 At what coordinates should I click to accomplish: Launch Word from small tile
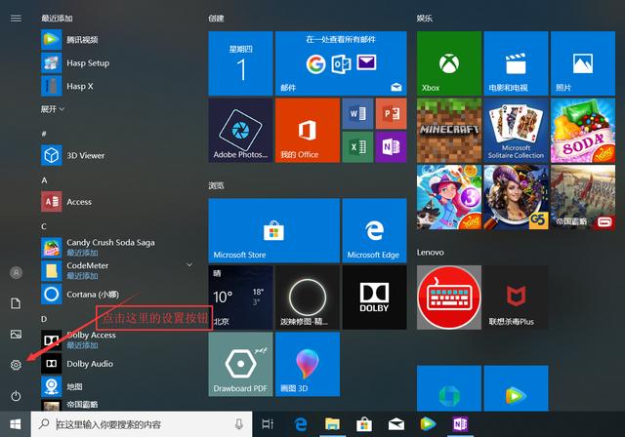357,114
